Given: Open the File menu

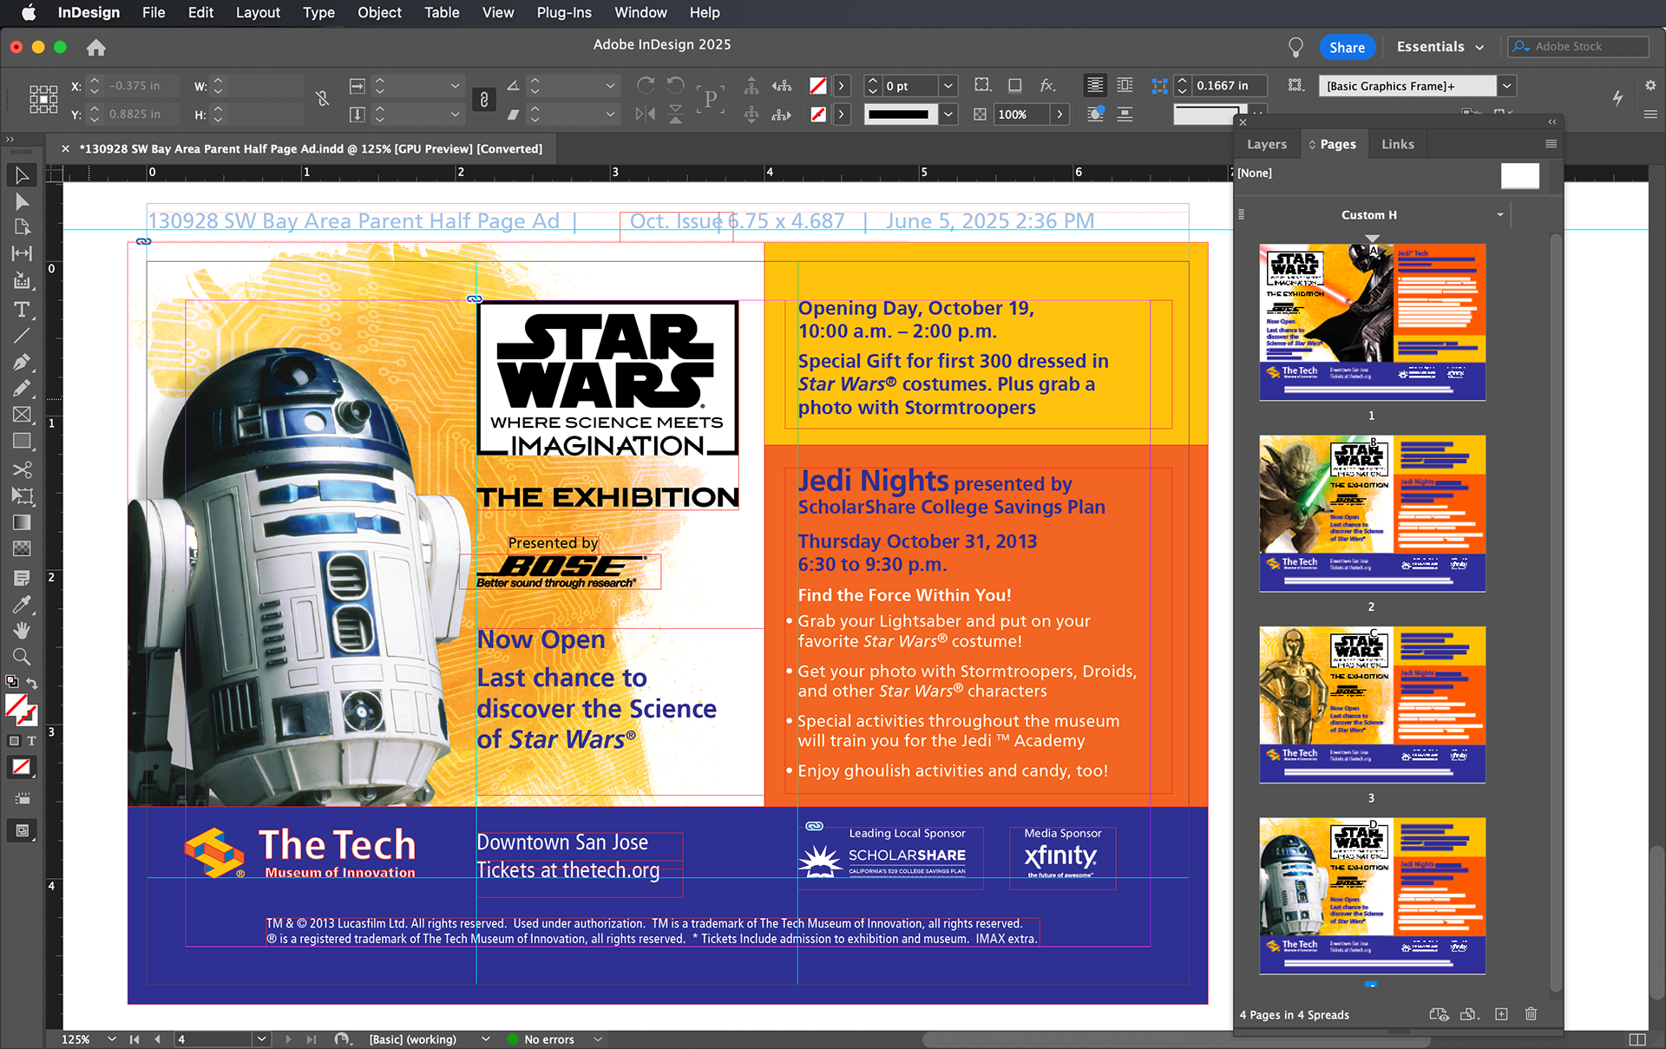Looking at the screenshot, I should tap(154, 12).
